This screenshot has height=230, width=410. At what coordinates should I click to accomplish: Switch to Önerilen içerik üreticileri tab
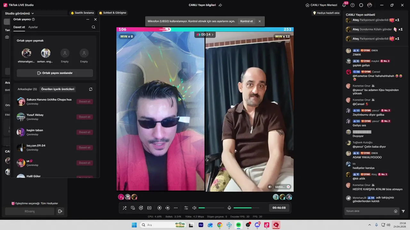tap(58, 89)
